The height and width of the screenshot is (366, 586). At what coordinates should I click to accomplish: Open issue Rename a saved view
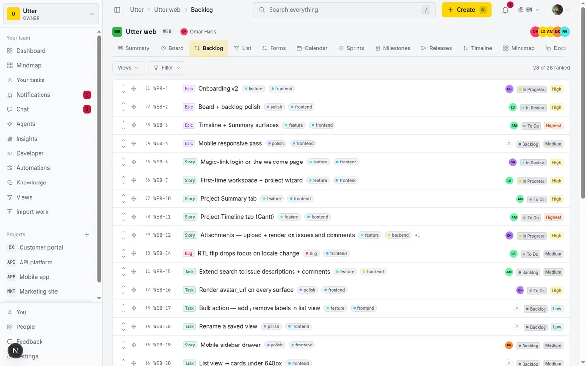[228, 326]
